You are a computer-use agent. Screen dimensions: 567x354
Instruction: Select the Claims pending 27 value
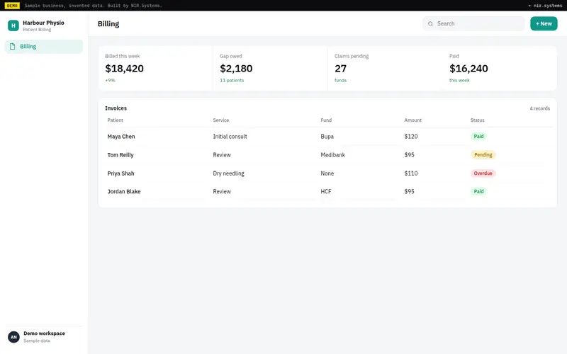(x=340, y=68)
